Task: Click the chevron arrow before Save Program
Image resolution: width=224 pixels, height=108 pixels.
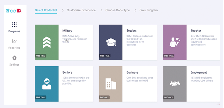Action: tap(136, 10)
